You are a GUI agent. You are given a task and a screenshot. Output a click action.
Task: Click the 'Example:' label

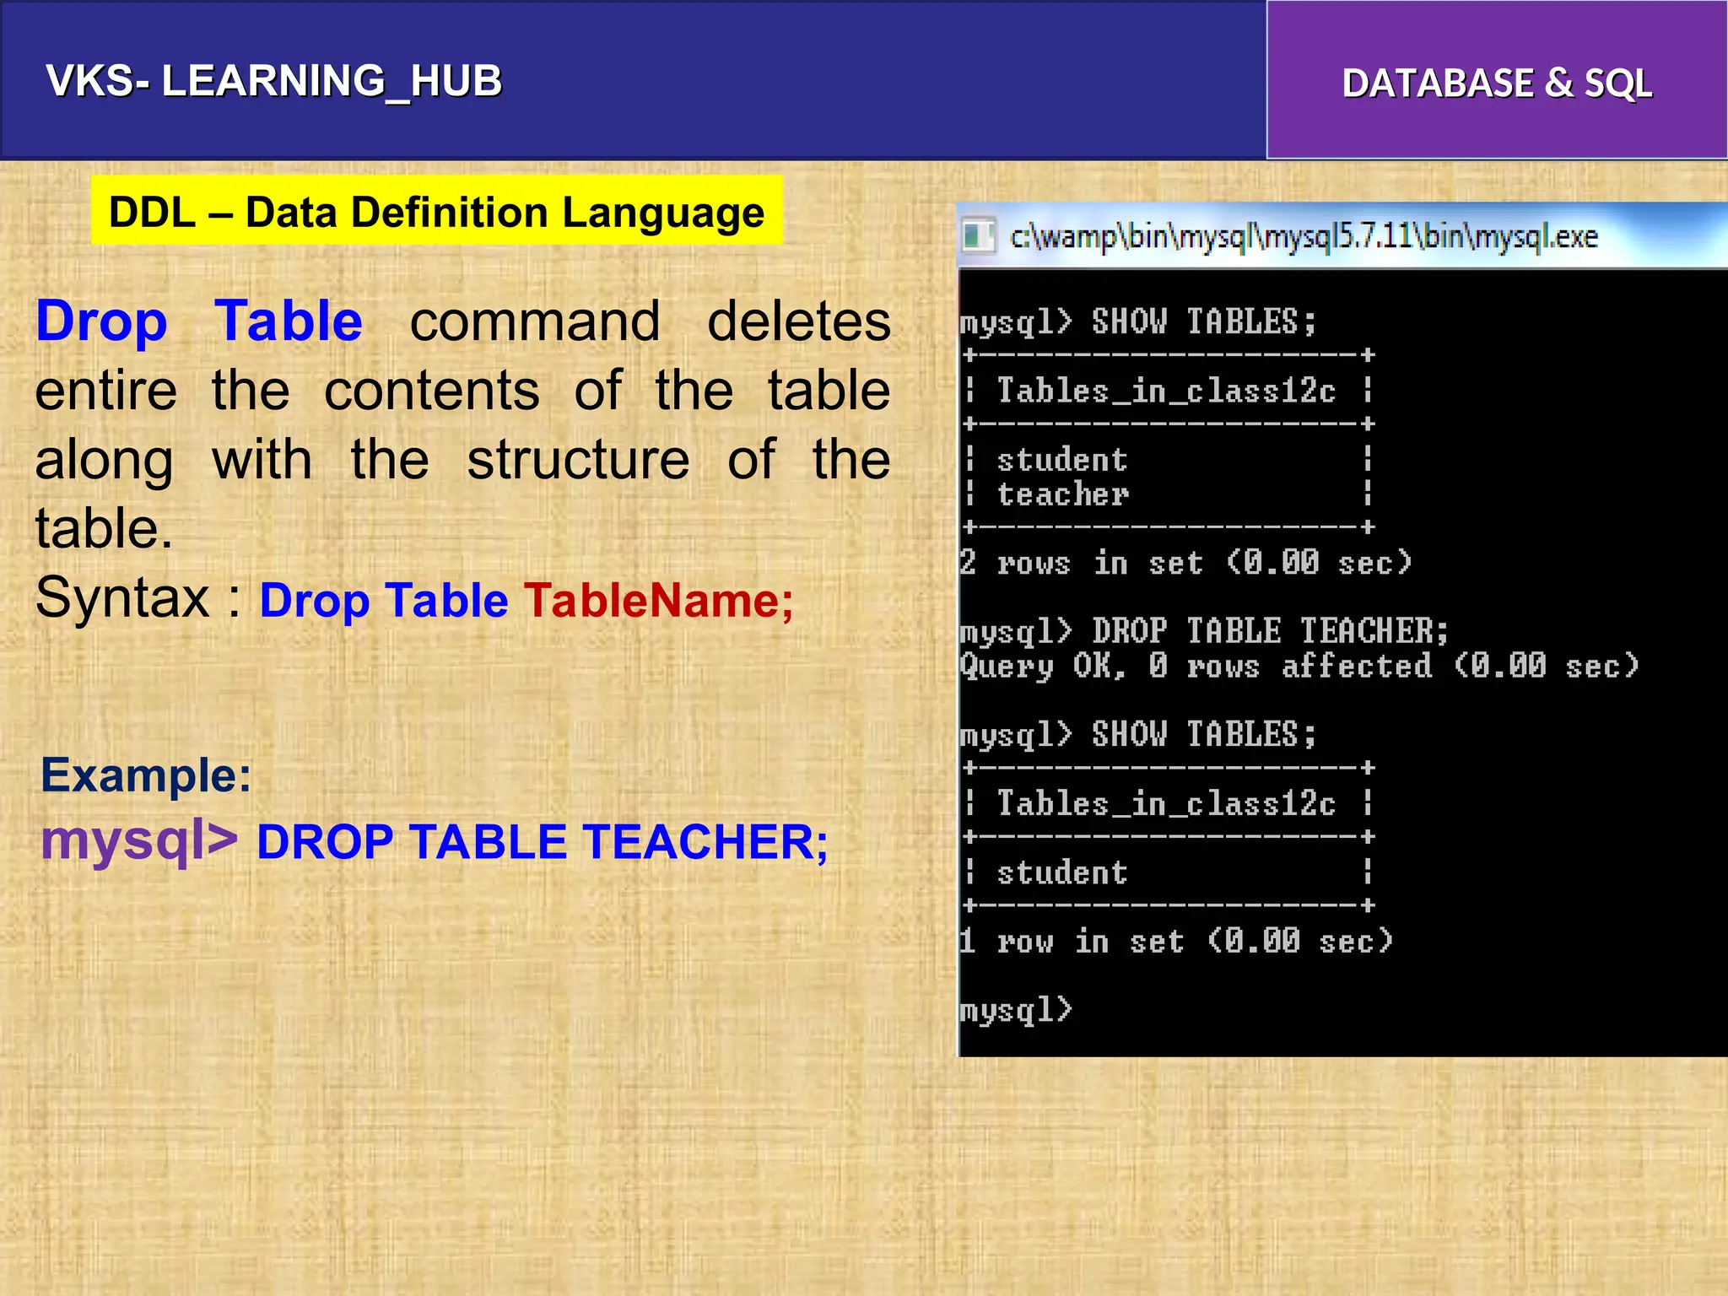(x=146, y=775)
